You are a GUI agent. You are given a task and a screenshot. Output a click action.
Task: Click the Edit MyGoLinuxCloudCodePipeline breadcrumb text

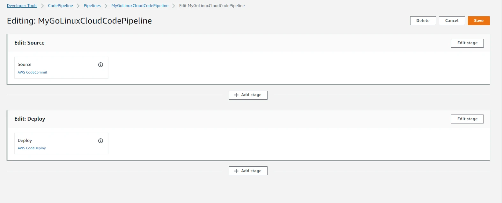pos(212,6)
